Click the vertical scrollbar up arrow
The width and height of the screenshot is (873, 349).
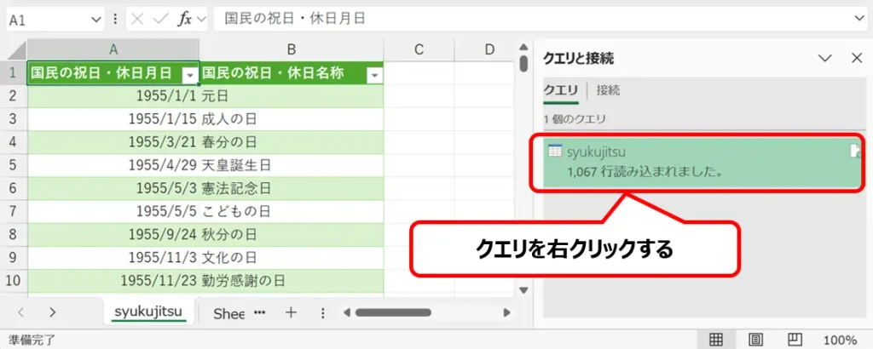pos(523,47)
